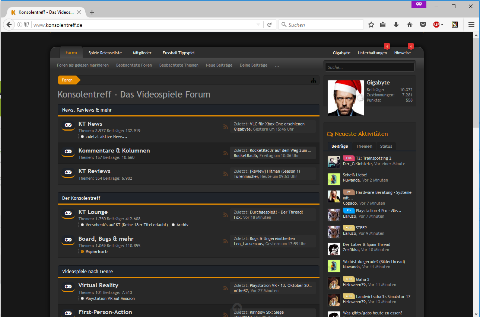Click the browser Suchen search box

pyautogui.click(x=321, y=25)
